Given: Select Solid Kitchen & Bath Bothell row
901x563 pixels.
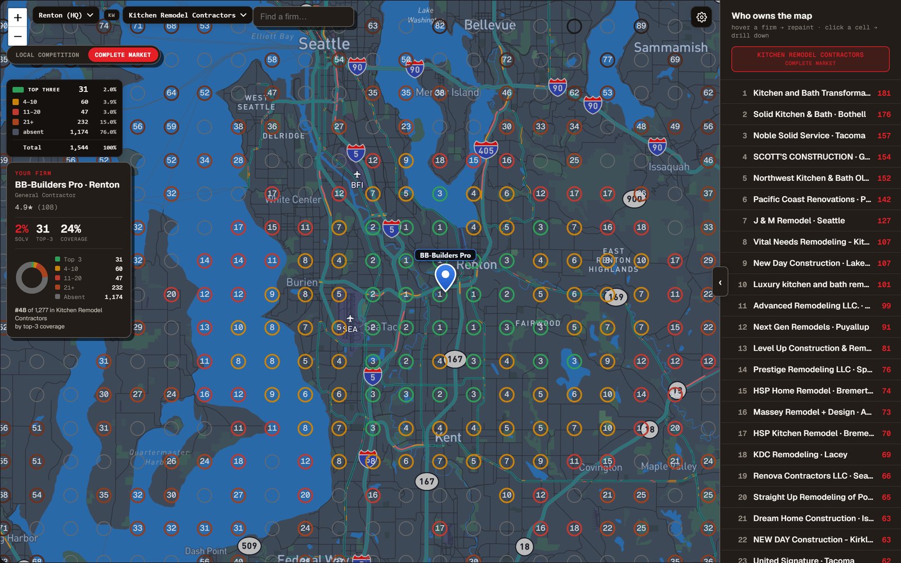Looking at the screenshot, I should [x=811, y=114].
